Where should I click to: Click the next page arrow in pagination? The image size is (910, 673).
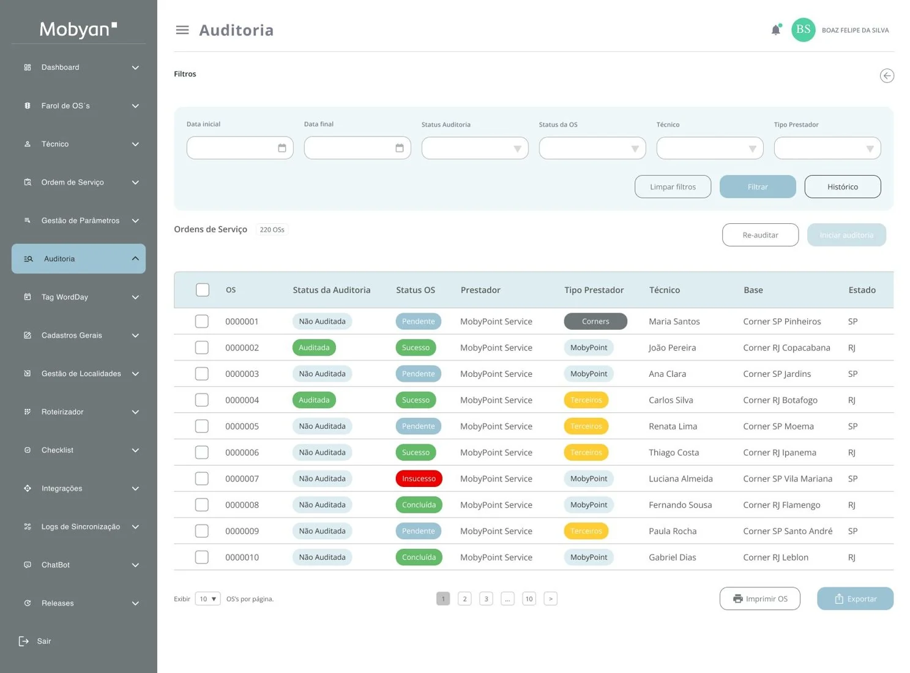click(x=551, y=599)
